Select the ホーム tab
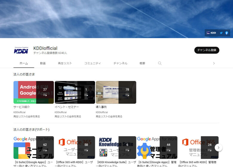The height and width of the screenshot is (167, 233). (x=24, y=63)
